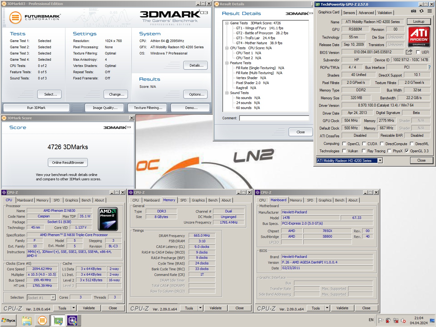The width and height of the screenshot is (436, 327).
Task: Click the Lookup button in GPU-Z
Action: click(x=419, y=21)
